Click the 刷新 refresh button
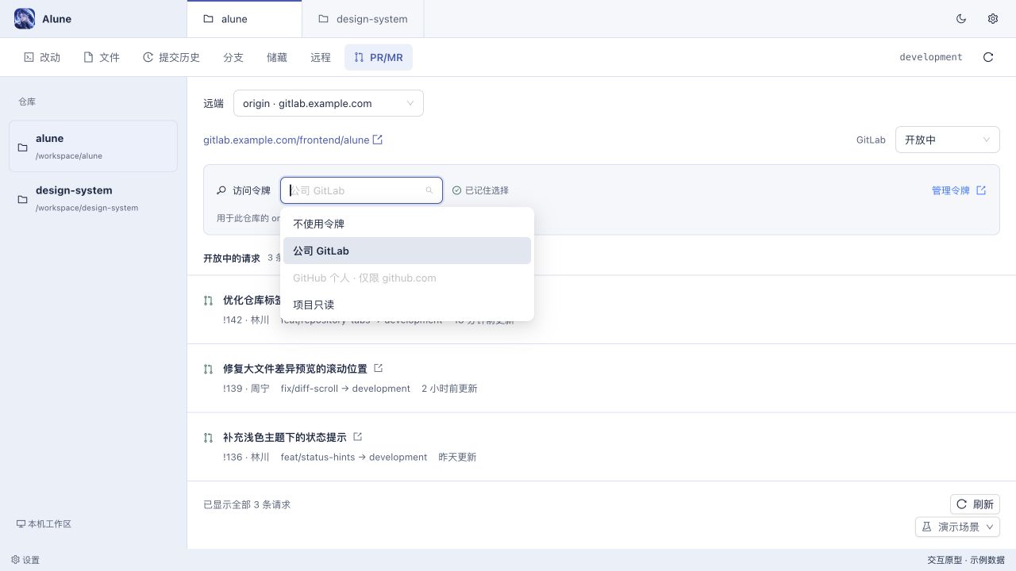This screenshot has height=571, width=1016. (x=975, y=504)
